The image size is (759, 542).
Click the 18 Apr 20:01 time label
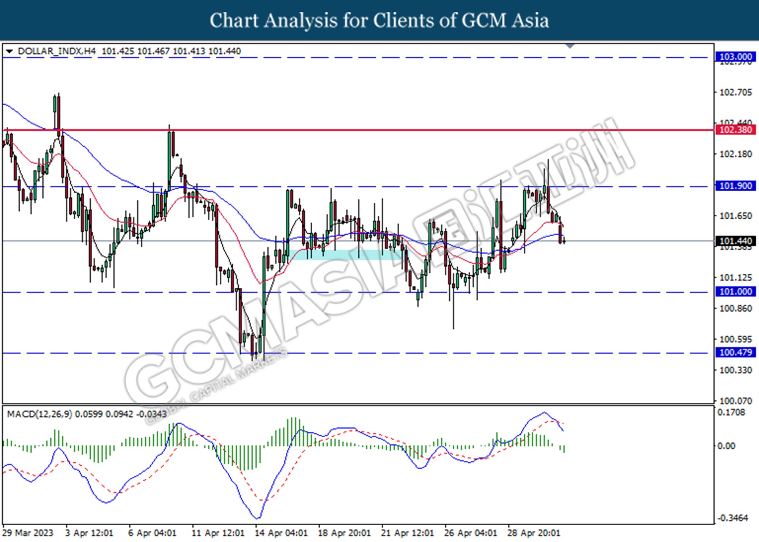point(344,533)
